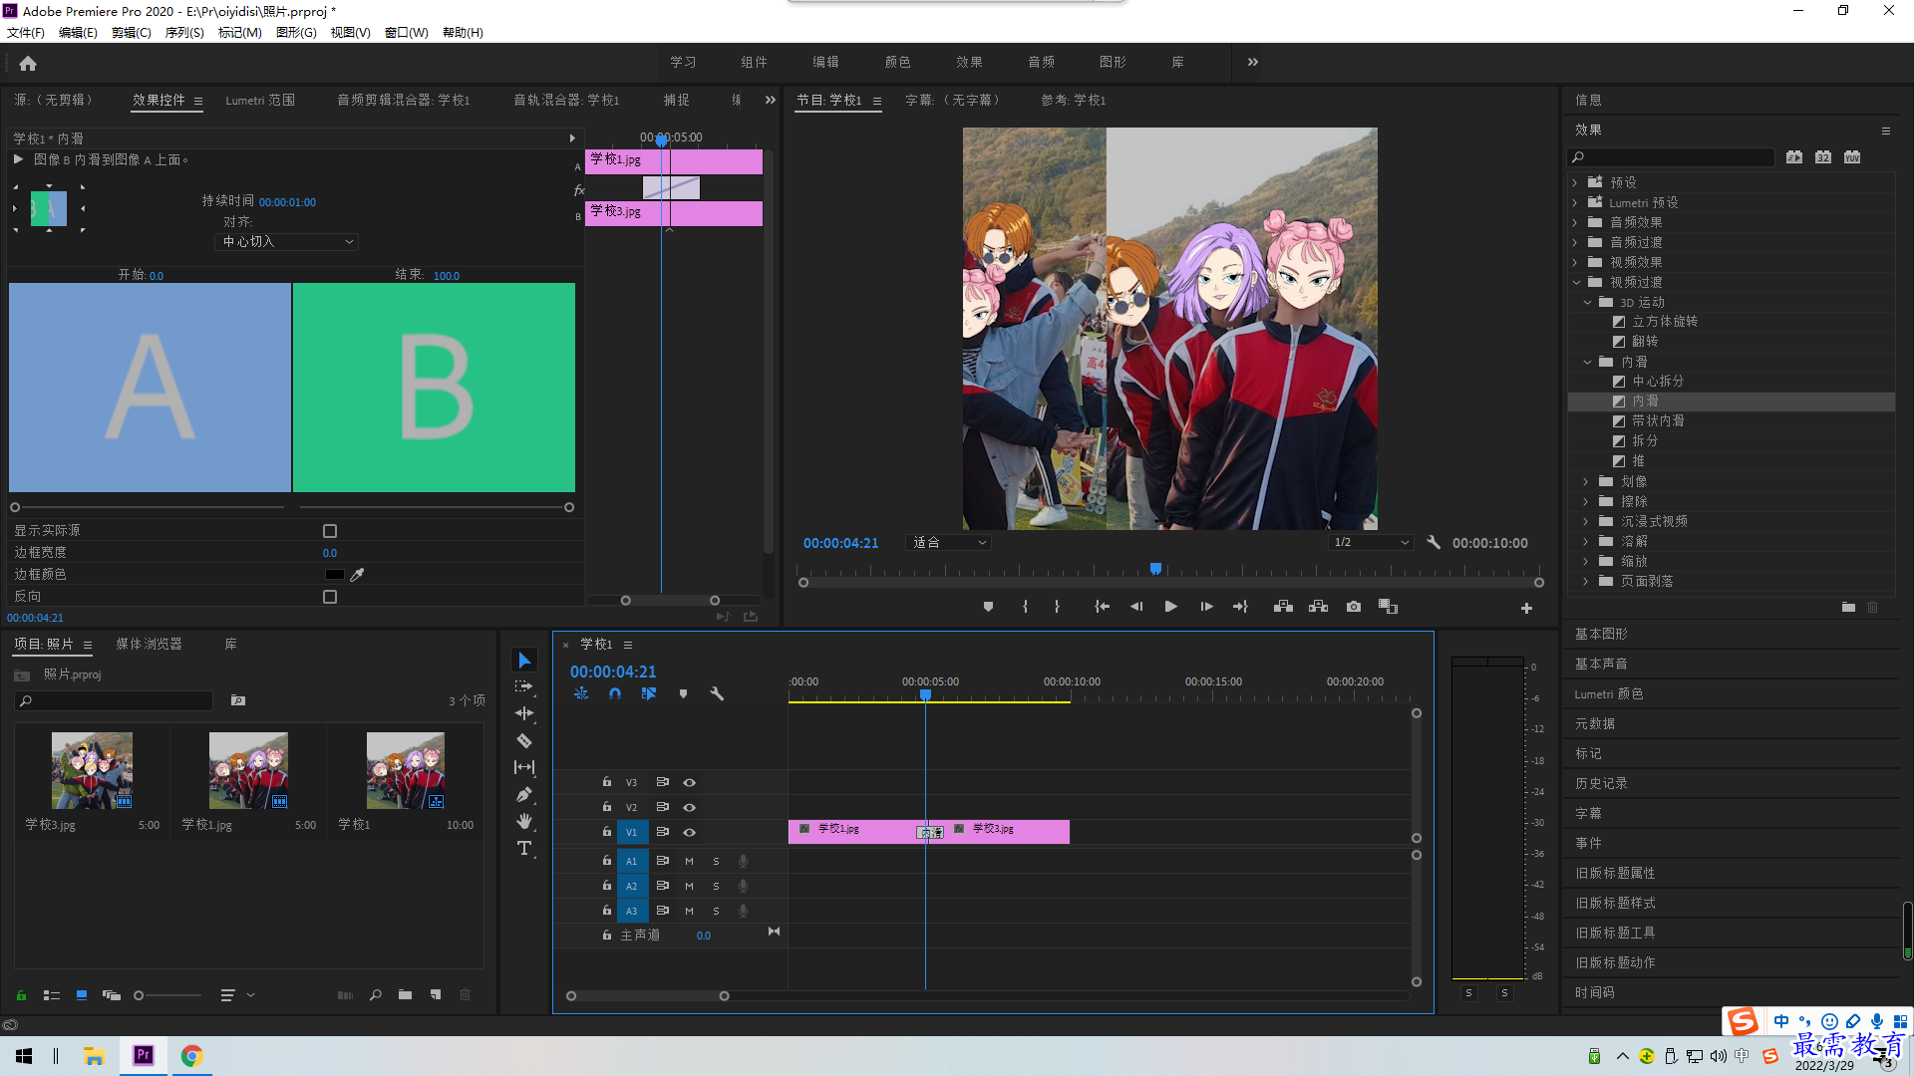Viewport: 1914px width, 1076px height.
Task: Open Program monitor button editor plus
Action: point(1526,608)
